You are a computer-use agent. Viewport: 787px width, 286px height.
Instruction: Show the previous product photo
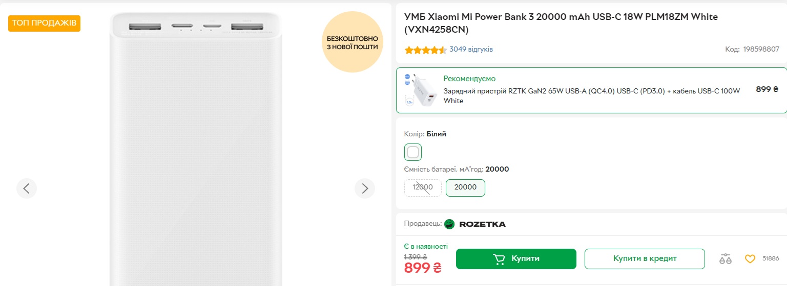(27, 188)
